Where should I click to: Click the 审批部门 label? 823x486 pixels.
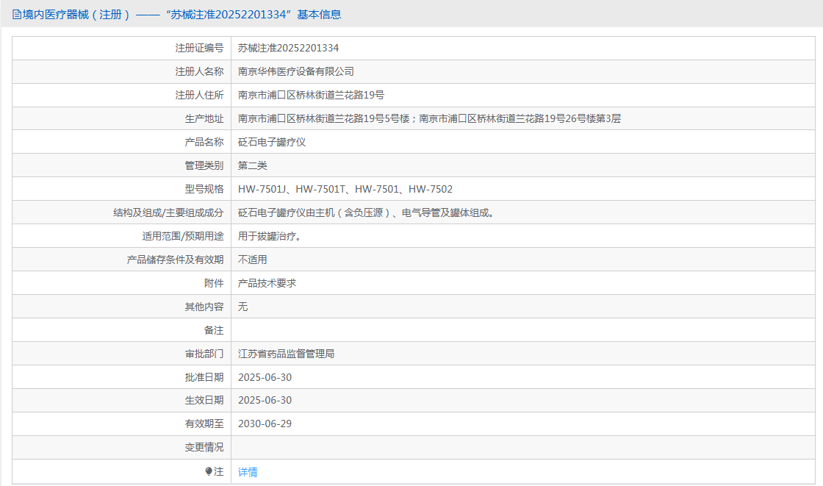(204, 354)
